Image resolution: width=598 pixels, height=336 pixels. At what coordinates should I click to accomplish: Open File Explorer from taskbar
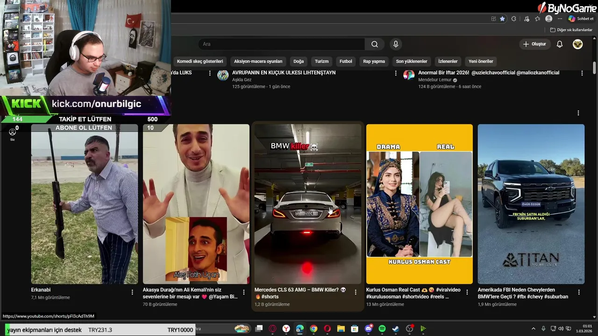pos(341,329)
